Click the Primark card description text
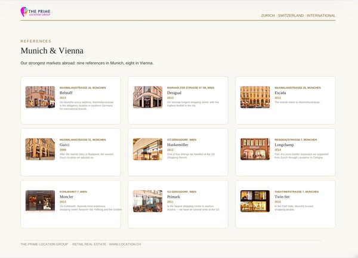Viewport: 358px width, 258px height. click(193, 208)
